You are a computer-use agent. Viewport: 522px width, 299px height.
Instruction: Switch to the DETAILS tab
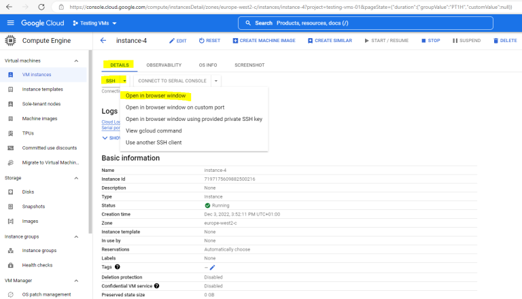120,65
